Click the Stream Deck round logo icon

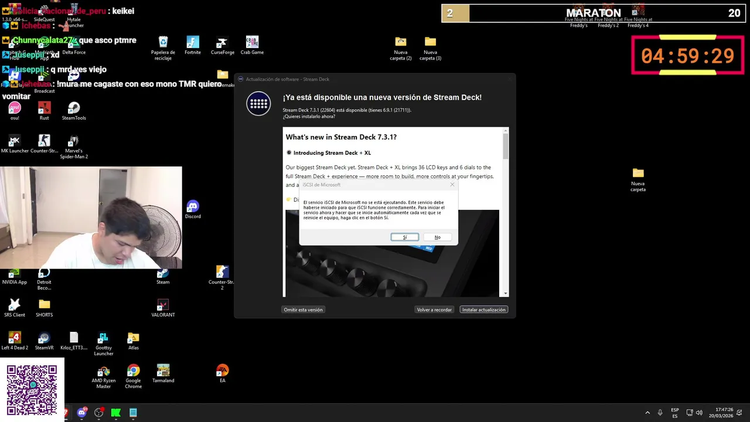258,104
